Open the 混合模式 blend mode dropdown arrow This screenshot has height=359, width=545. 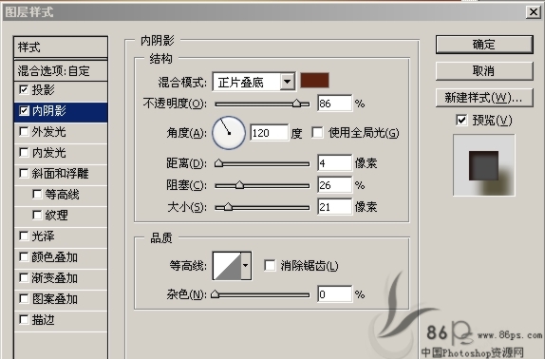coord(287,82)
